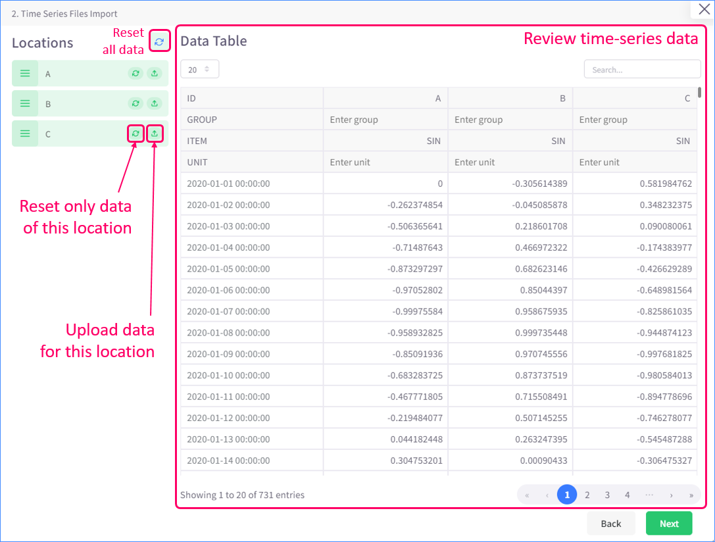The image size is (715, 542).
Task: Click the UNIT row label
Action: coord(252,162)
